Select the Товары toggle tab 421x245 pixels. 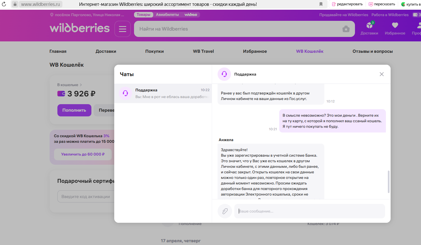tap(143, 15)
